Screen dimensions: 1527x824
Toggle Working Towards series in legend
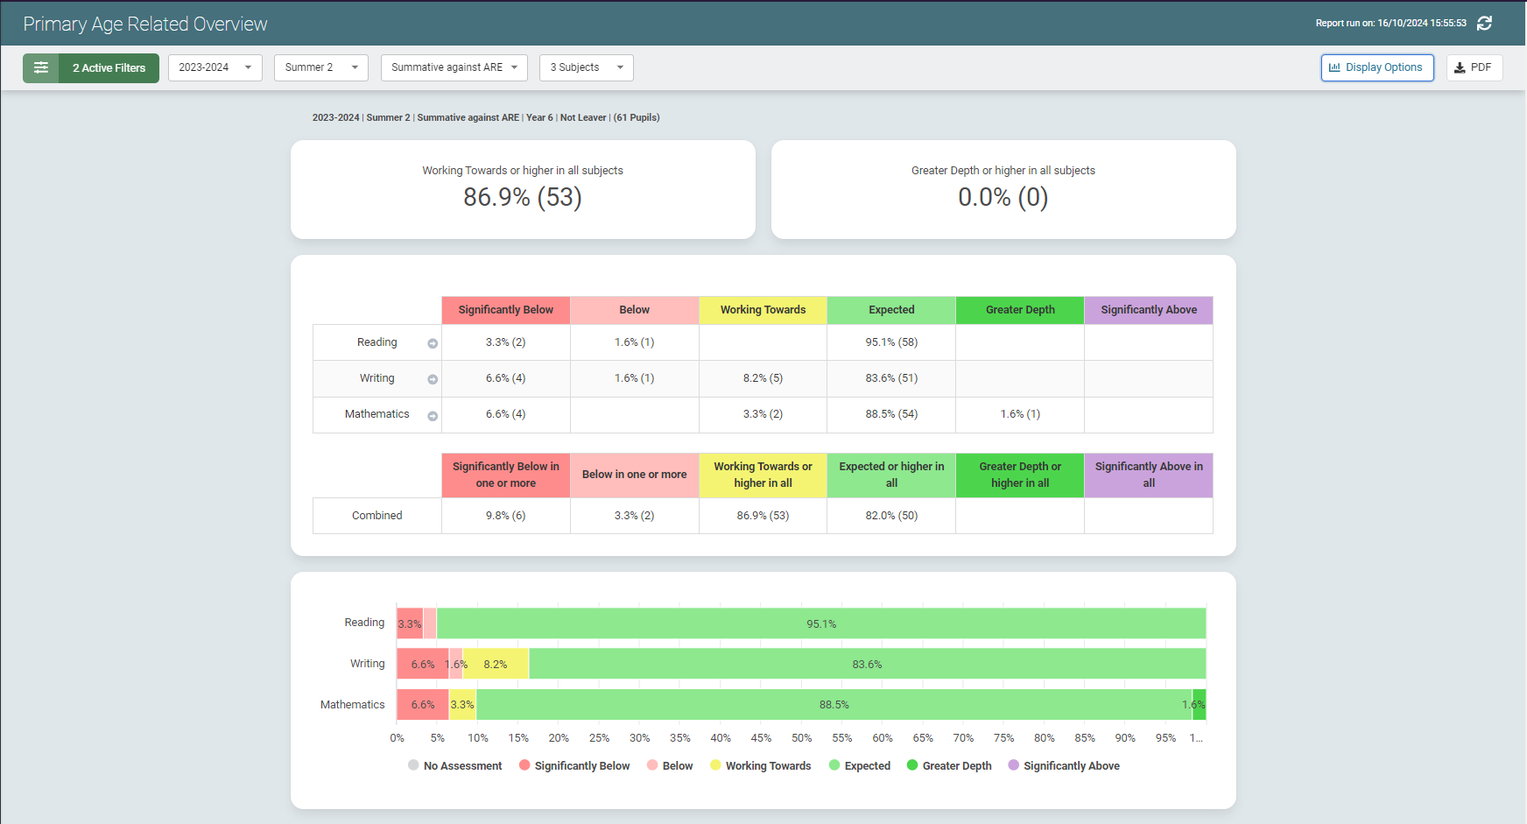pyautogui.click(x=760, y=765)
